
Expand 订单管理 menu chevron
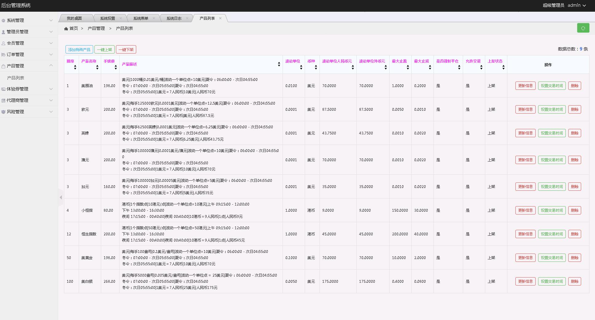pos(51,54)
